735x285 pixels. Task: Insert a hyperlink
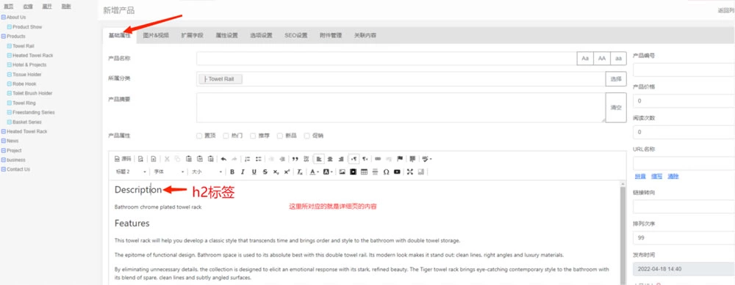click(378, 159)
